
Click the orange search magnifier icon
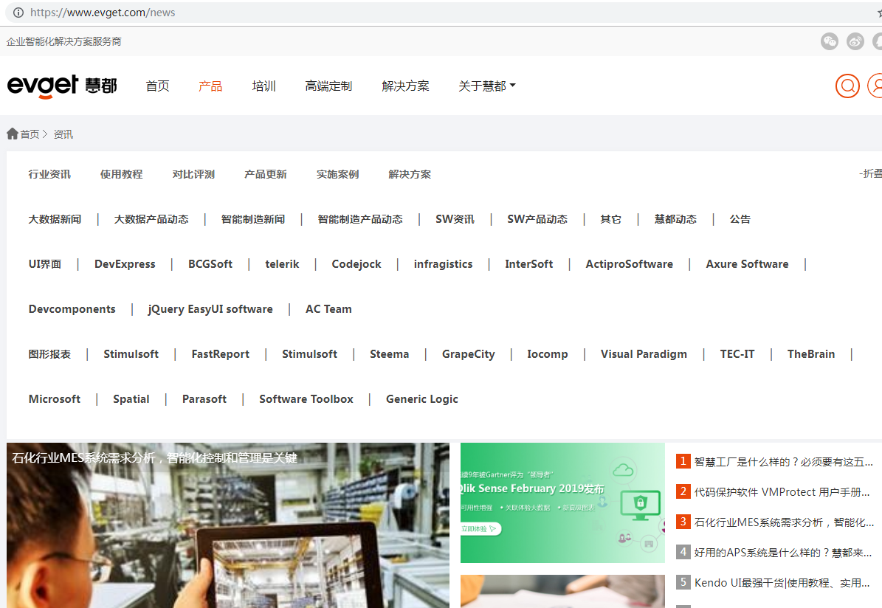(847, 86)
